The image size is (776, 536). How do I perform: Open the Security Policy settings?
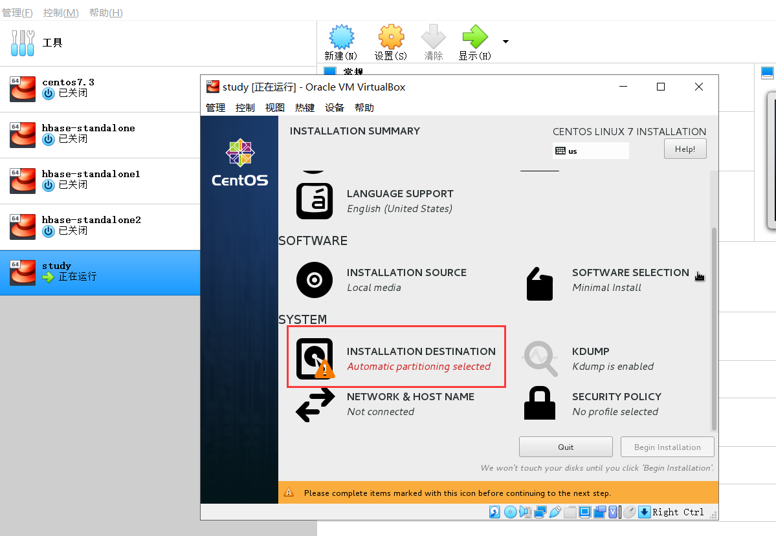616,402
